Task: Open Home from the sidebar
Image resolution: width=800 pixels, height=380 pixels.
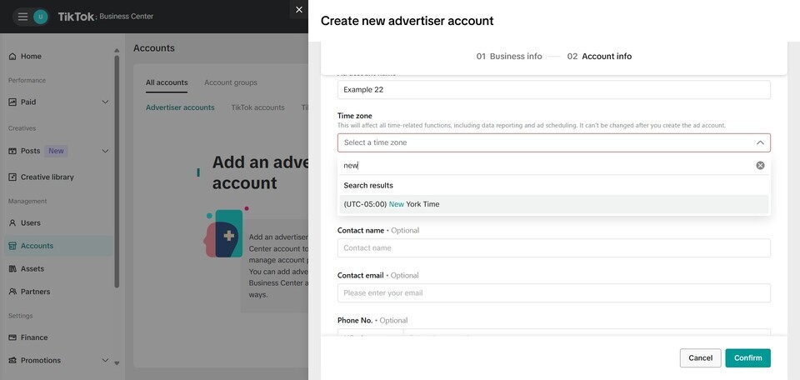Action: click(x=31, y=57)
